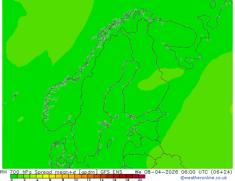The image size is (235, 181).
Task: Click the legend scale value "4"
Action: coord(37,180)
